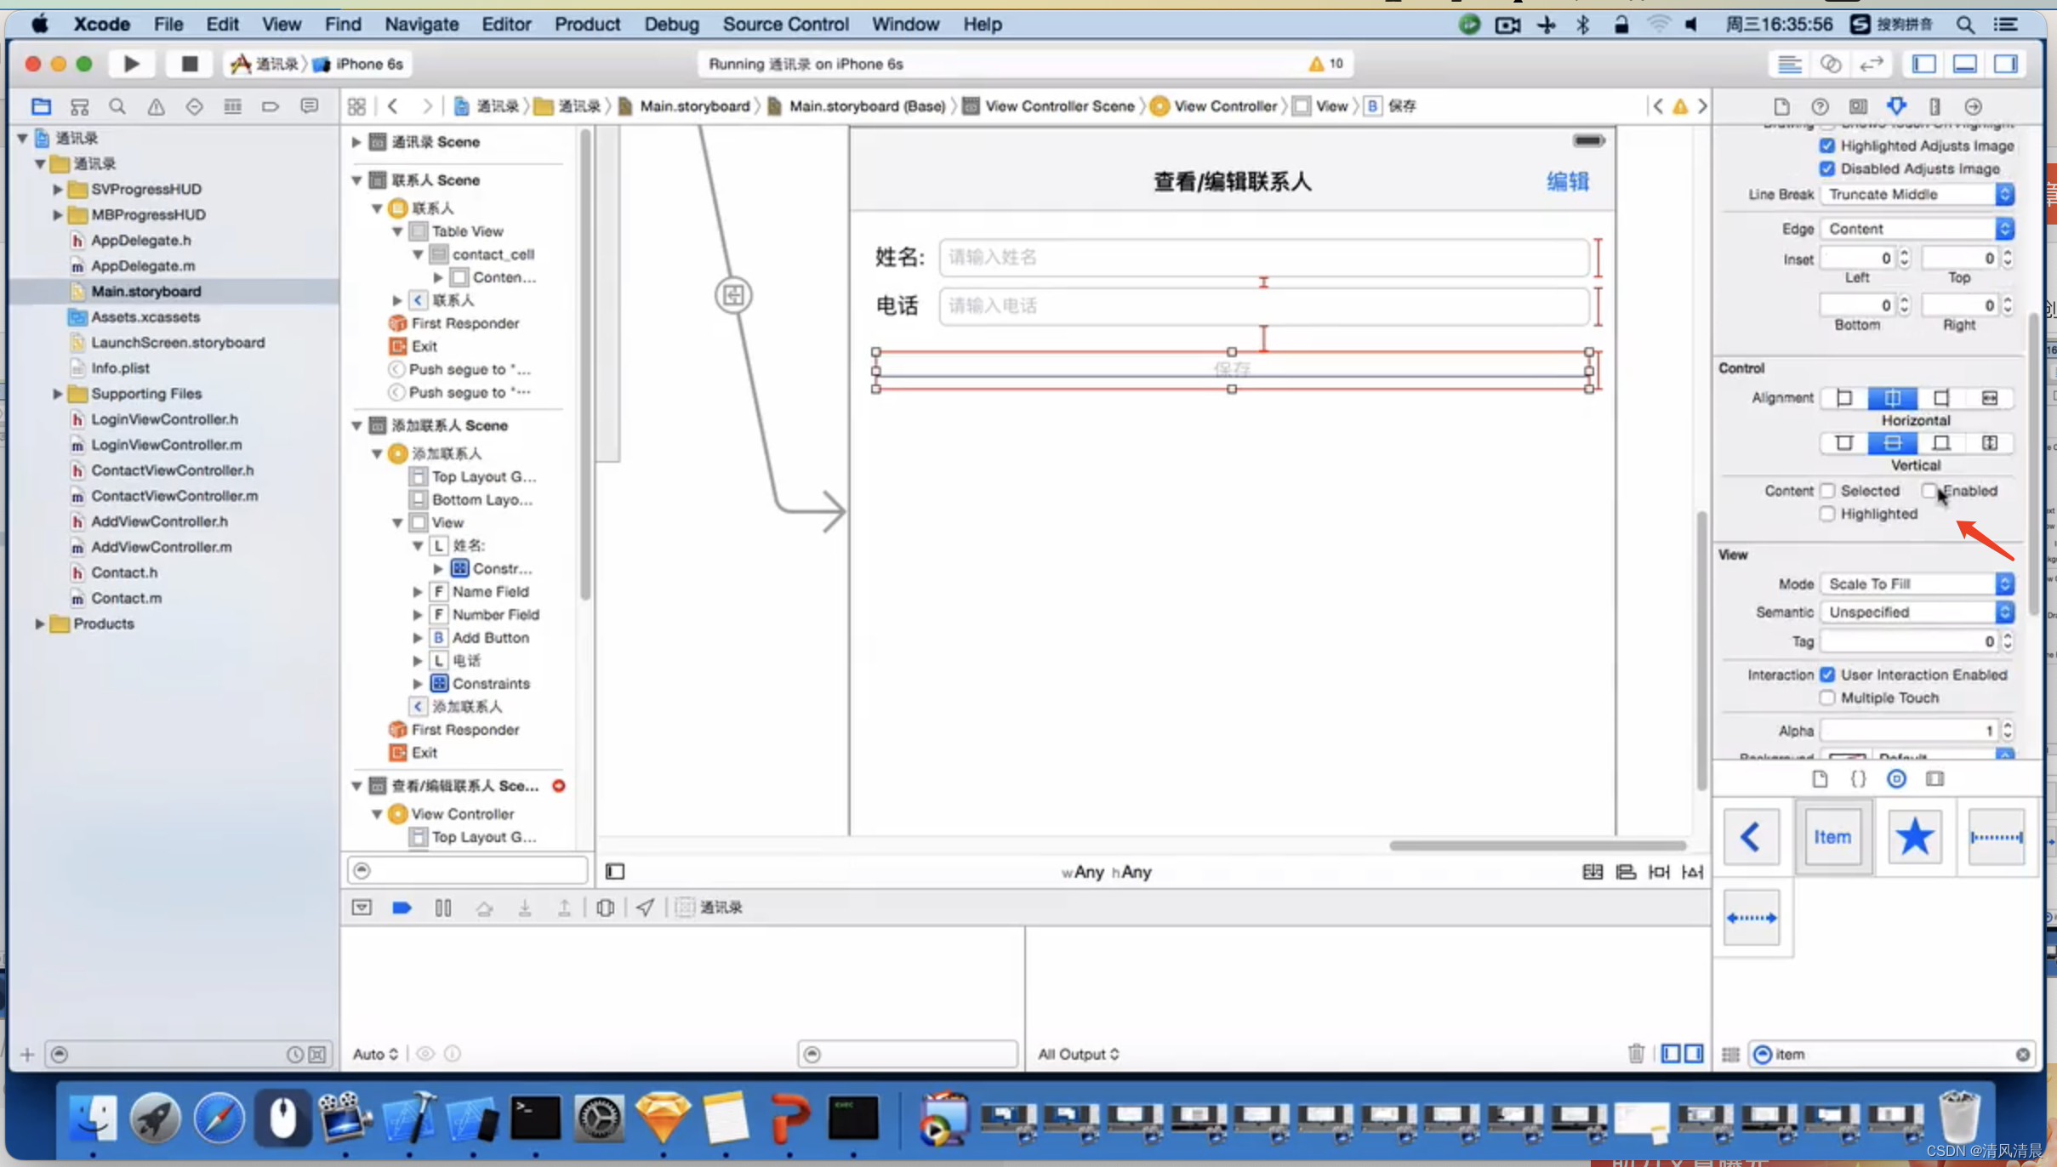
Task: Open the All Output console filter
Action: click(1078, 1054)
